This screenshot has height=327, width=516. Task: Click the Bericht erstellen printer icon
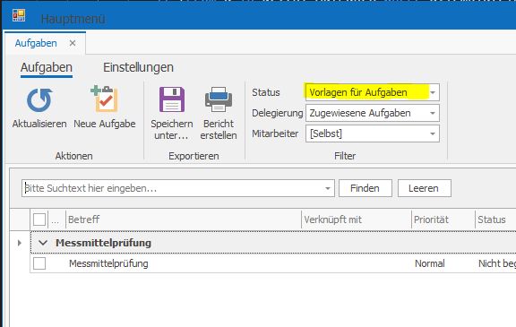pyautogui.click(x=219, y=99)
